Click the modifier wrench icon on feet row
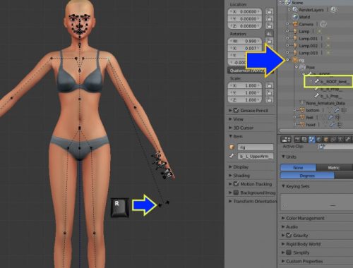 [330, 117]
